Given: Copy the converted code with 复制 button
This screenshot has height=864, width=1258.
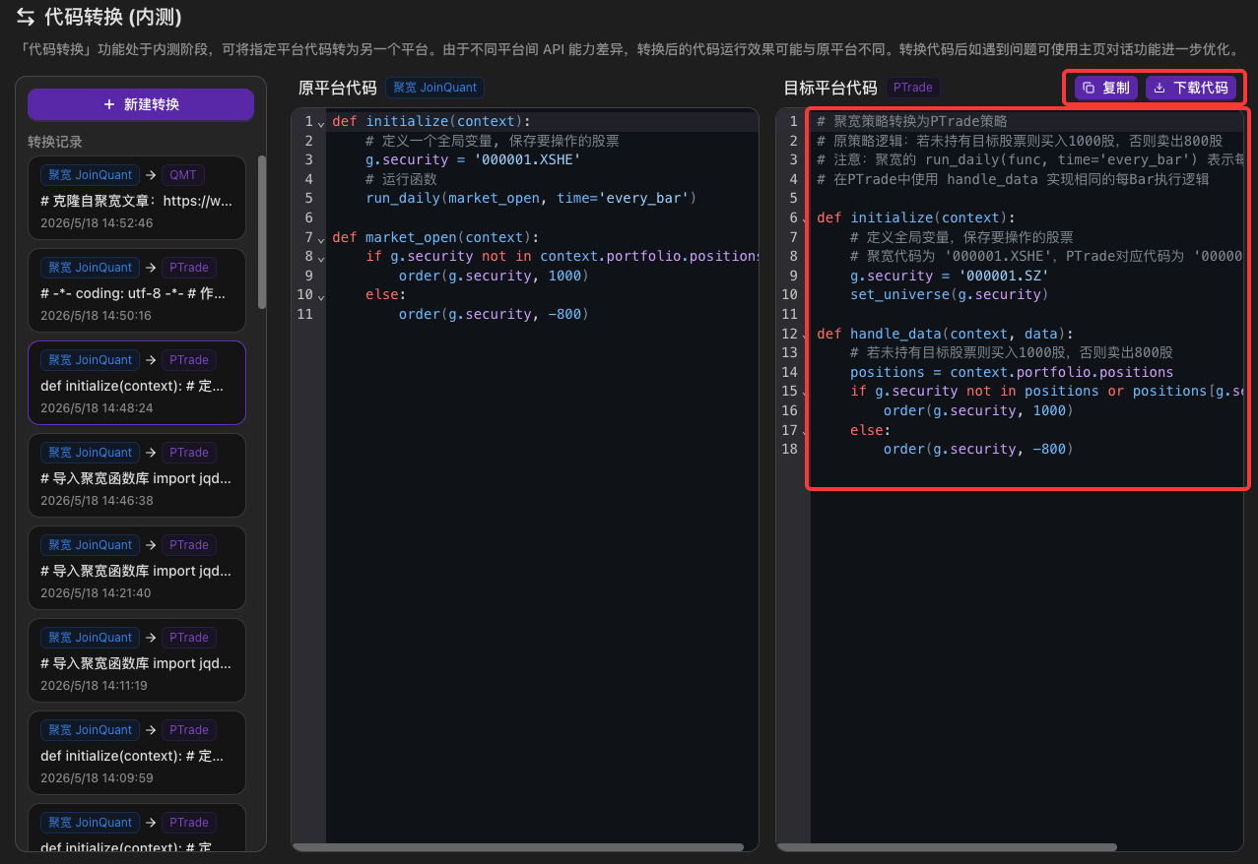Looking at the screenshot, I should coord(1106,88).
